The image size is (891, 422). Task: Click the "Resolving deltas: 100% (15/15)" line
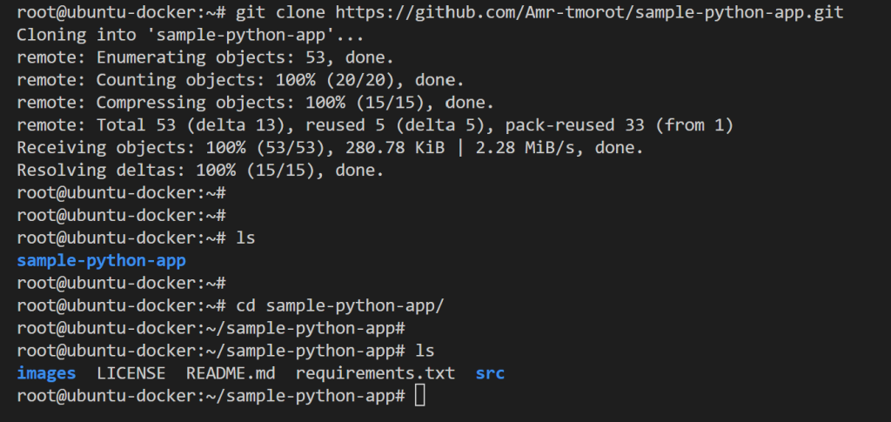[x=200, y=171]
